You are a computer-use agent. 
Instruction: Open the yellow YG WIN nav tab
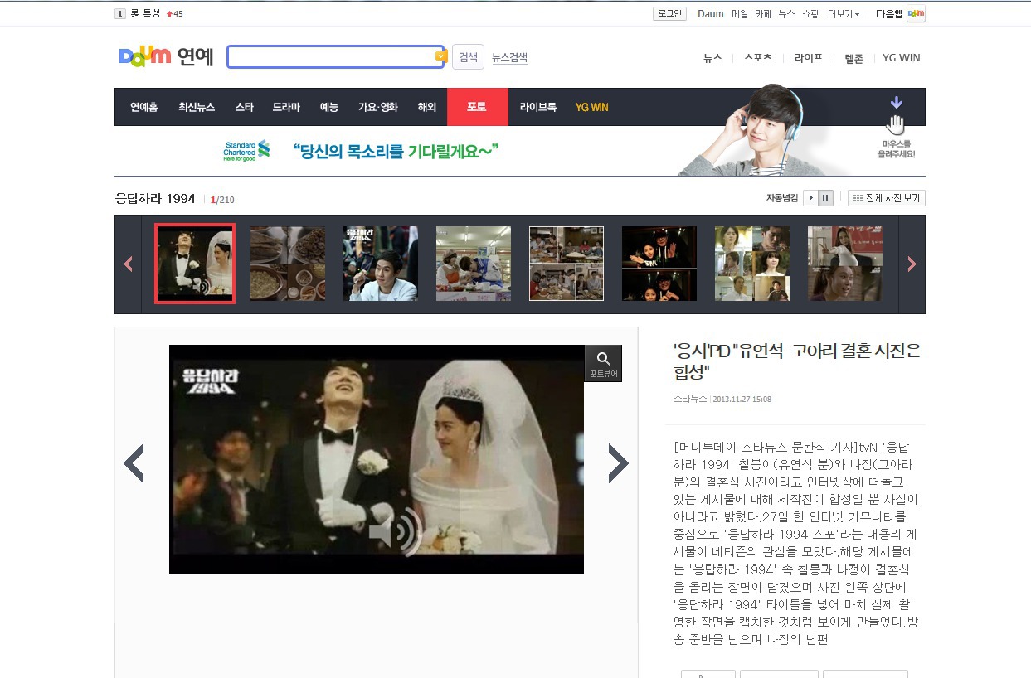[x=591, y=107]
